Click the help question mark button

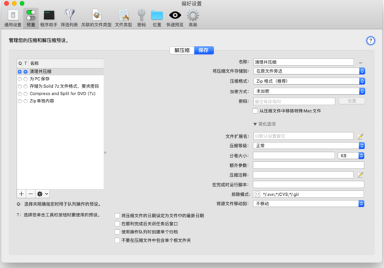pyautogui.click(x=371, y=41)
